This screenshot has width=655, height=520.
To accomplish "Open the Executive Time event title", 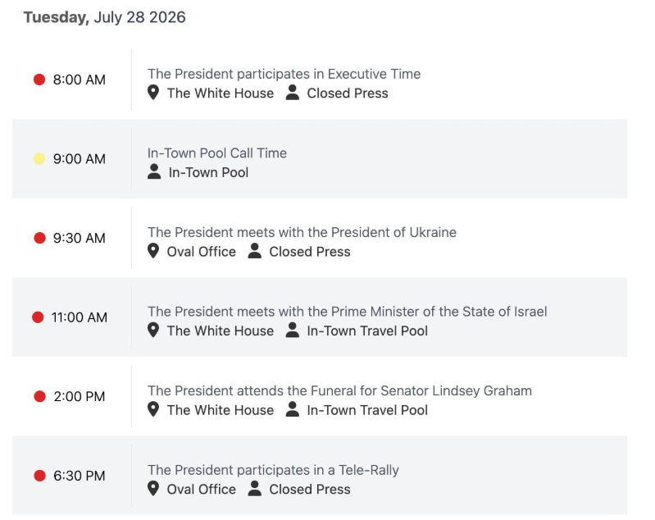I will coord(284,74).
